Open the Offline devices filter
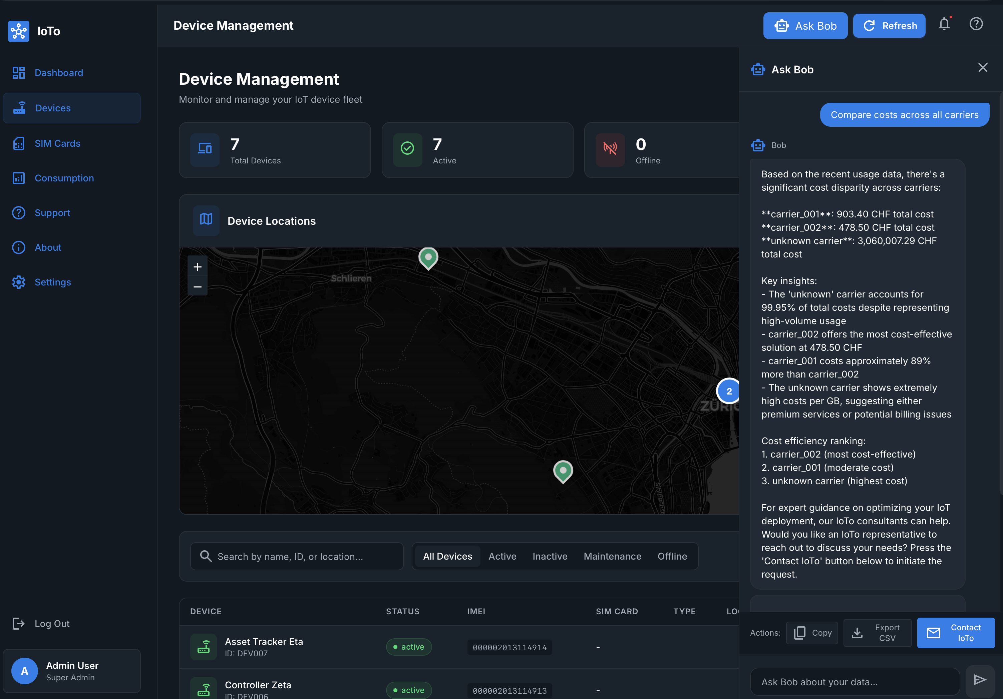 pos(672,556)
